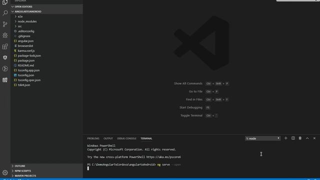
Task: Open tsconfig.spec.json file
Action: [x=46, y=80]
